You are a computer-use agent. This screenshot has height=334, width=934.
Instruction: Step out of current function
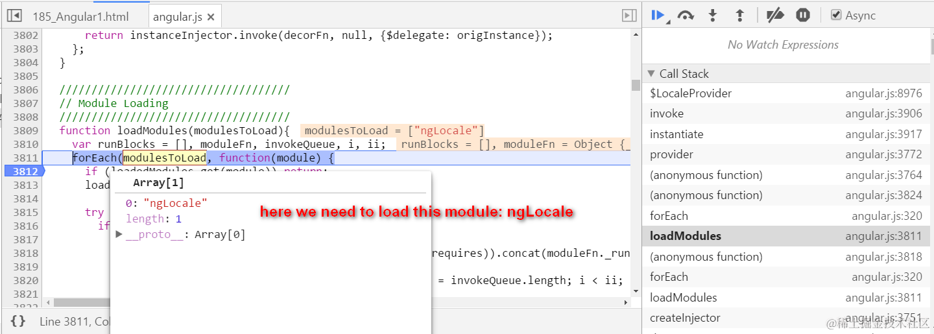[739, 16]
